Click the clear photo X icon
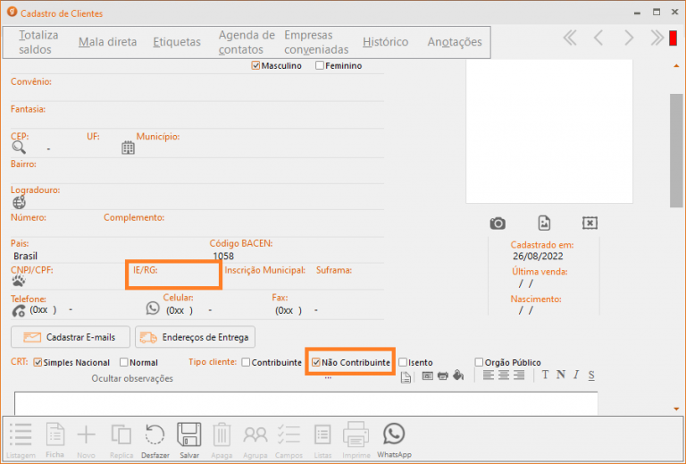 coord(590,223)
